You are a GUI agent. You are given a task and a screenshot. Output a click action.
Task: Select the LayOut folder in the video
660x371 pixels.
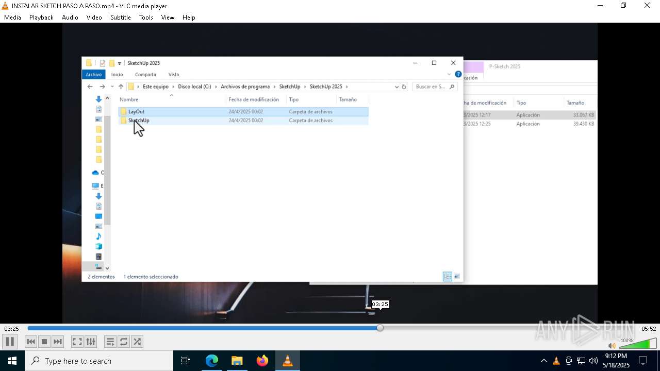pyautogui.click(x=243, y=111)
